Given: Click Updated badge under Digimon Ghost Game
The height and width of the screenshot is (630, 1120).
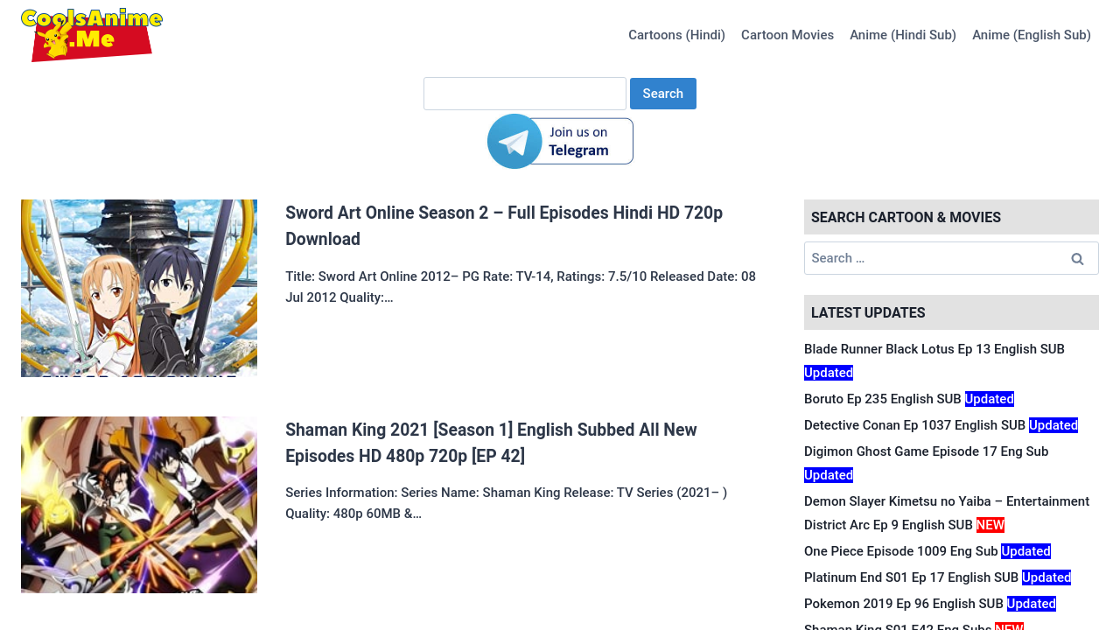Looking at the screenshot, I should (x=829, y=475).
